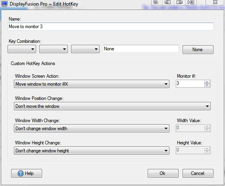
Task: Click the Height Value down arrow
Action: pos(207,152)
